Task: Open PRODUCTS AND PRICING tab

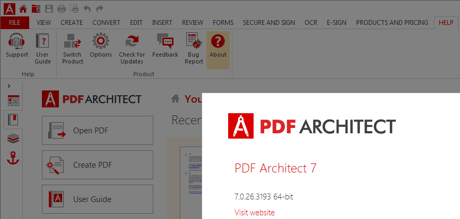Action: (x=392, y=23)
